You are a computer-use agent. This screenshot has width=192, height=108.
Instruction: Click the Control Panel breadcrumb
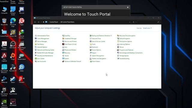coord(54,22)
